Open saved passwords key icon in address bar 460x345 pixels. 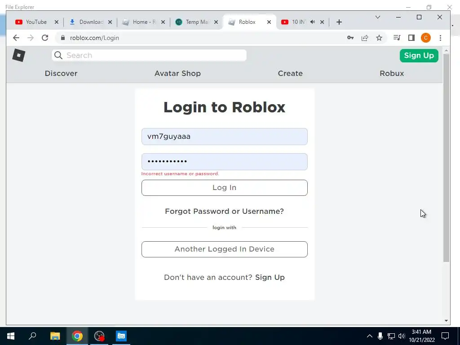[350, 38]
